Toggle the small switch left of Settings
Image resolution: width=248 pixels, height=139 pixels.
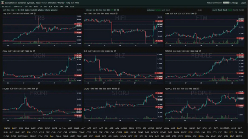(x=226, y=3)
